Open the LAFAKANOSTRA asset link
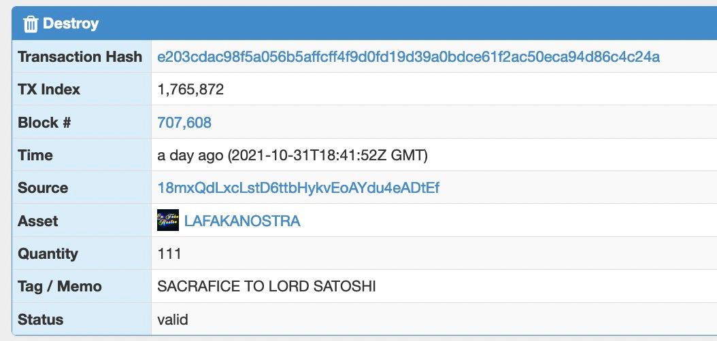Screen dimensions: 717x341 click(242, 221)
